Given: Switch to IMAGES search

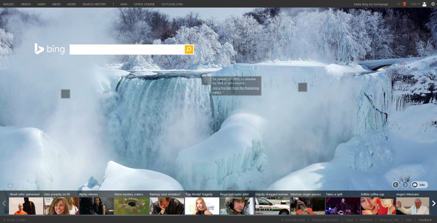Looking at the screenshot, I should (8, 4).
